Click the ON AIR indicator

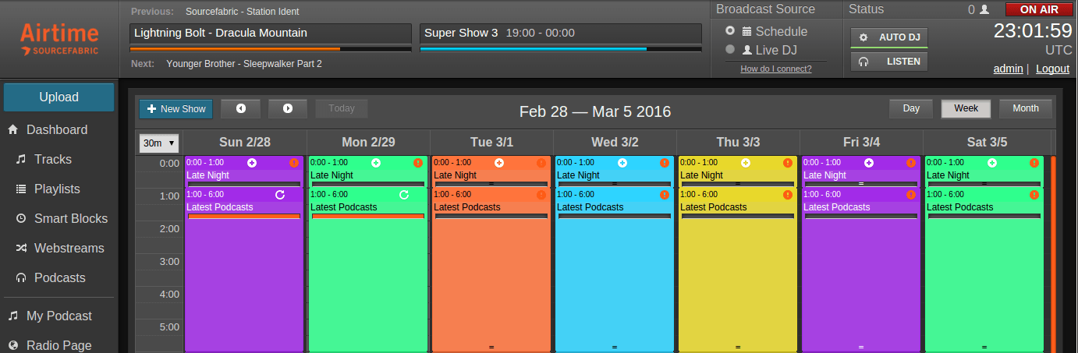click(x=1039, y=9)
